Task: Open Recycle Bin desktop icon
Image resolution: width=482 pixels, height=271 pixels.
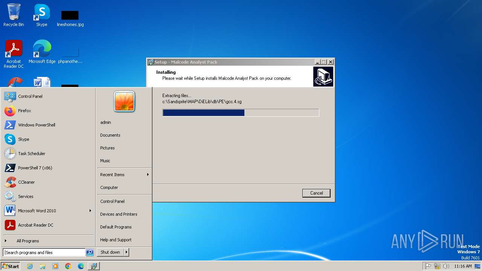Action: (14, 15)
